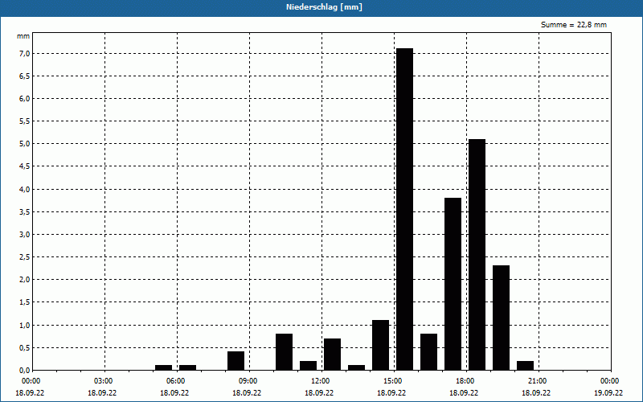Click the 1,5 y-axis label
This screenshot has height=402, width=643.
pyautogui.click(x=24, y=302)
